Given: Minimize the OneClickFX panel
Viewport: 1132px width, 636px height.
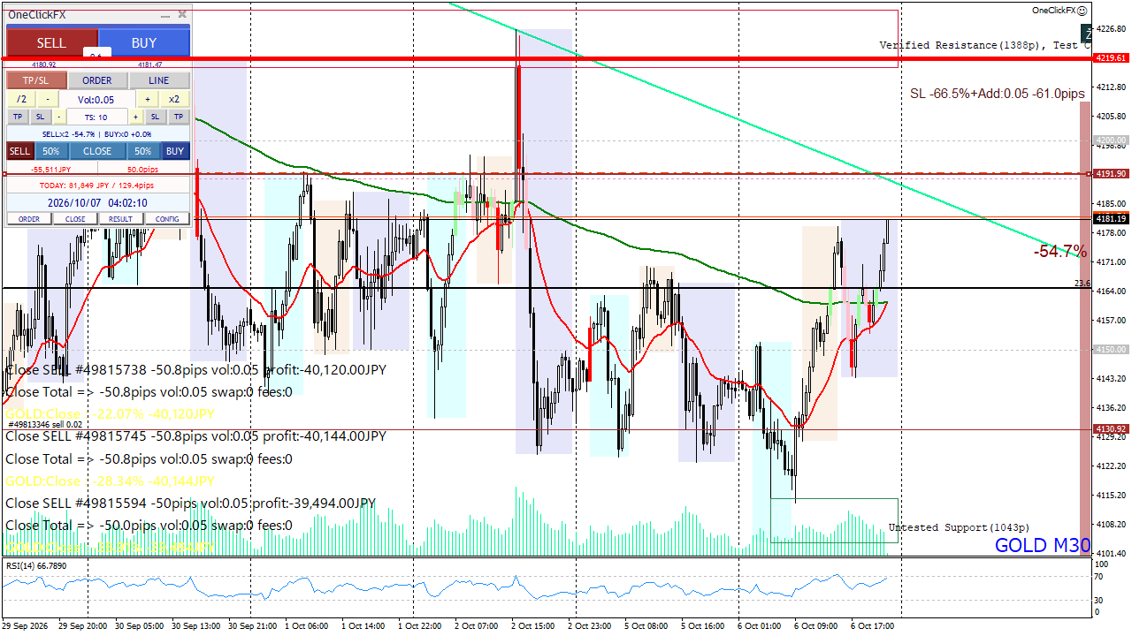Looking at the screenshot, I should (x=165, y=15).
